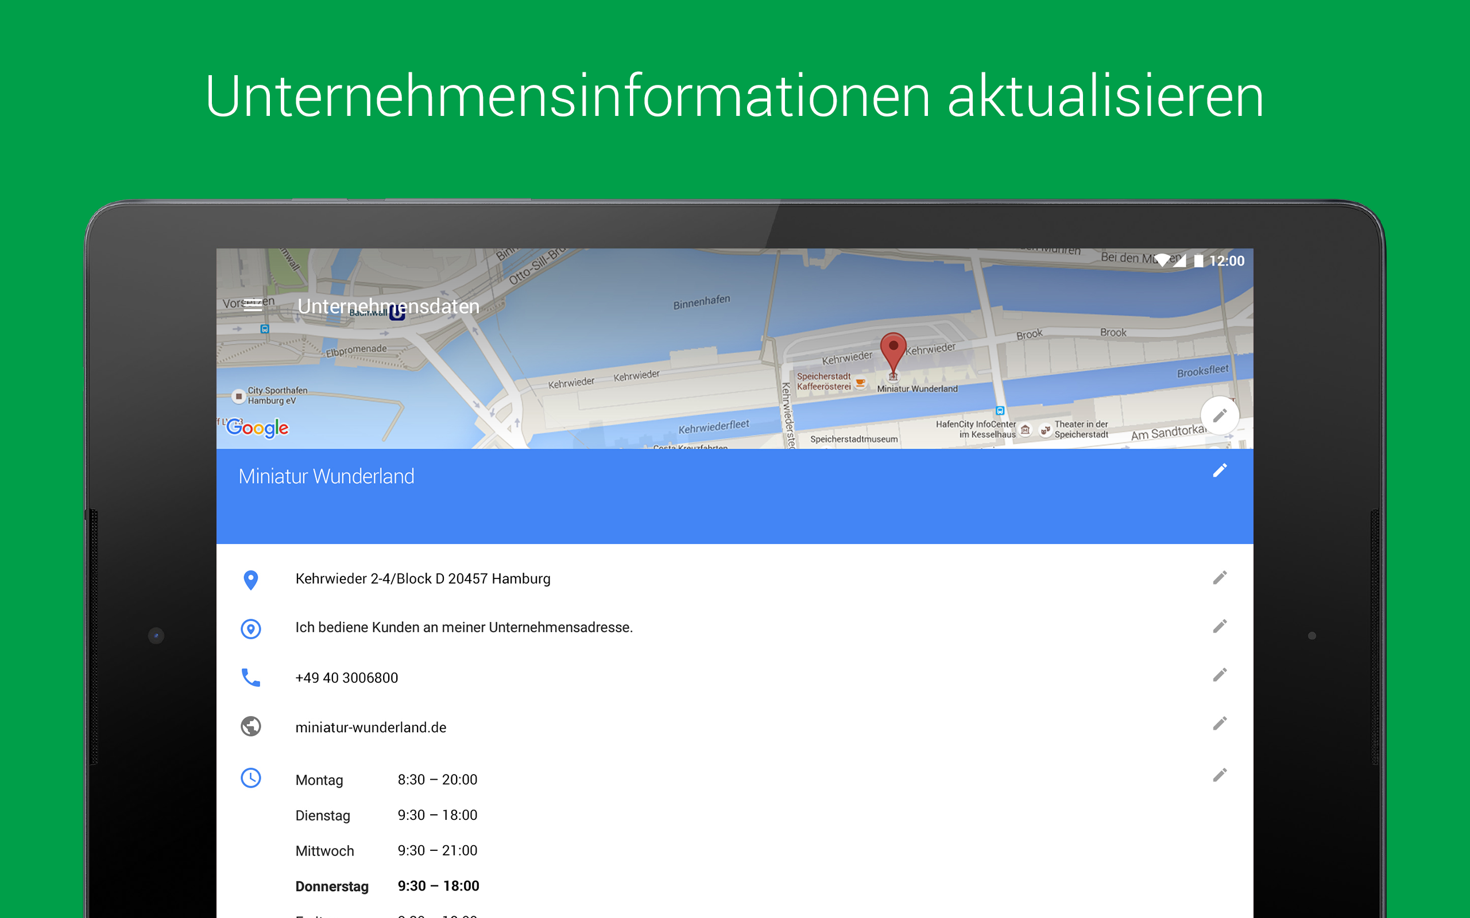This screenshot has width=1470, height=918.
Task: Edit the Miniatur Wunderland business name
Action: point(1220,470)
